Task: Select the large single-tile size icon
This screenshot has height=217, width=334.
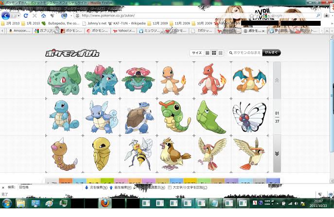Action: 207,53
